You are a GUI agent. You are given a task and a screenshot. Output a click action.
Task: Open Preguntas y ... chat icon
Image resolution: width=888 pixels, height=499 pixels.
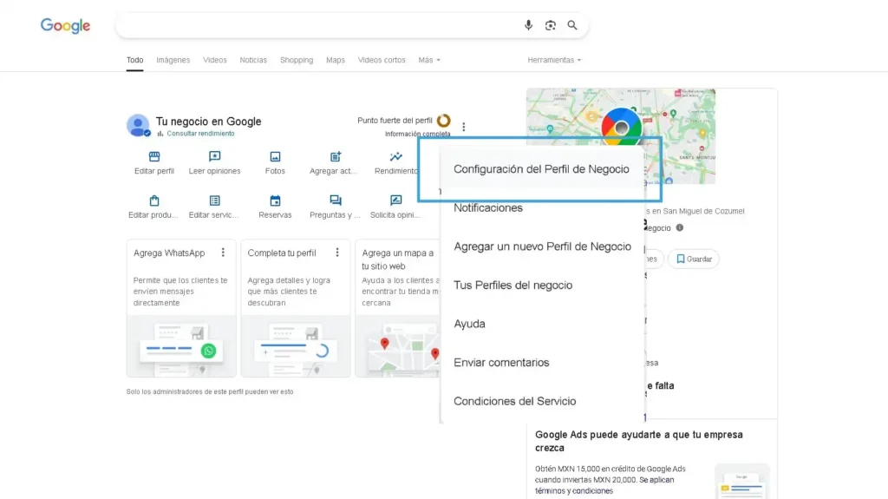[336, 200]
